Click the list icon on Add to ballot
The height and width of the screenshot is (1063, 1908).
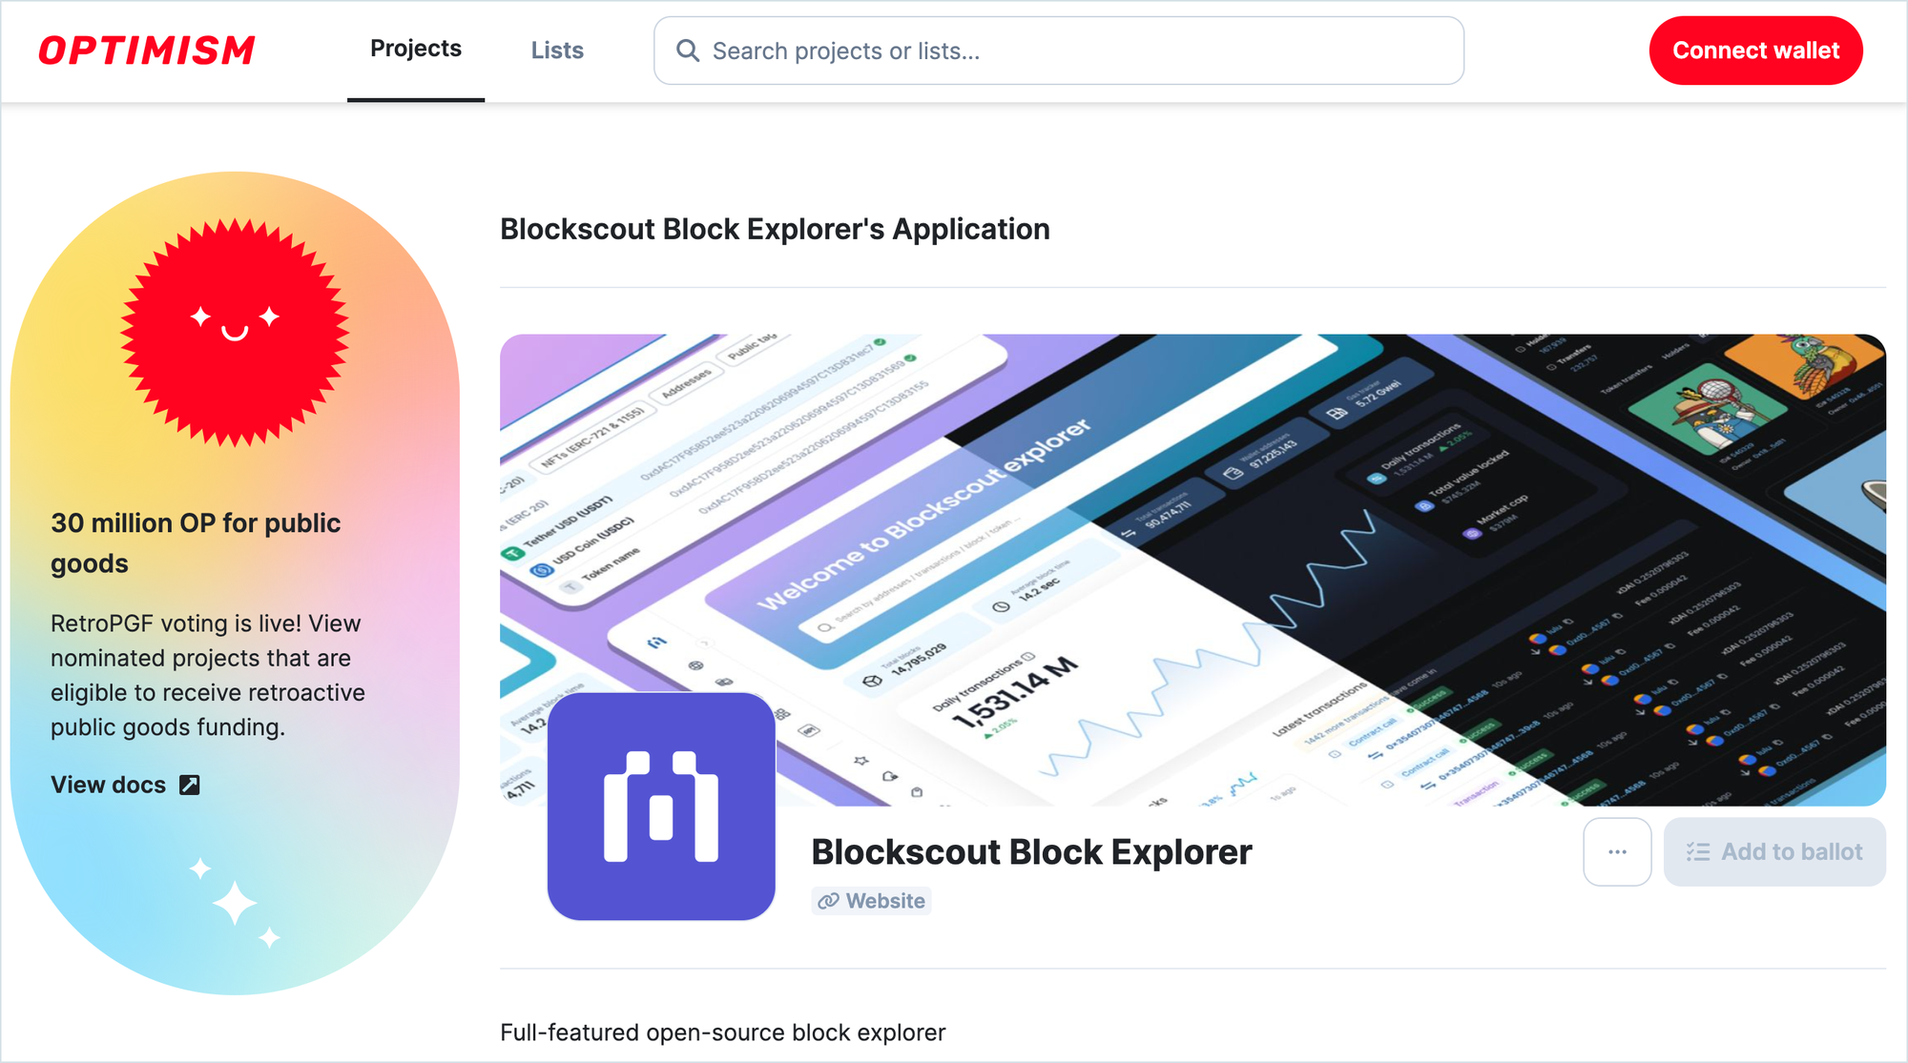pyautogui.click(x=1698, y=851)
